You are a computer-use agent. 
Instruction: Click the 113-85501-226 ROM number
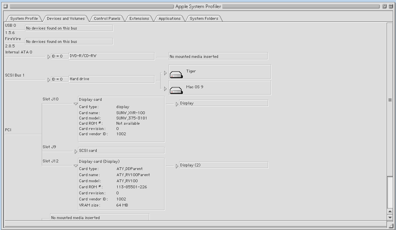pyautogui.click(x=131, y=187)
